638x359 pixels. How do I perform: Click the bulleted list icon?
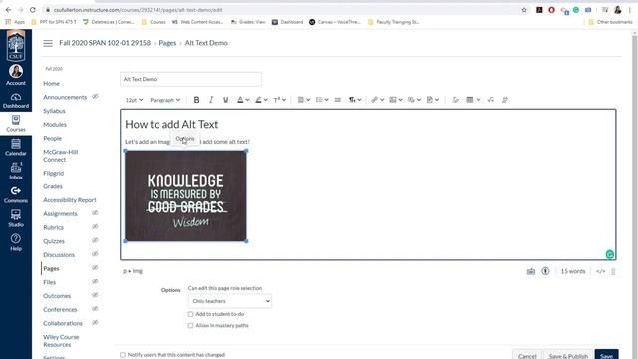[x=319, y=100]
